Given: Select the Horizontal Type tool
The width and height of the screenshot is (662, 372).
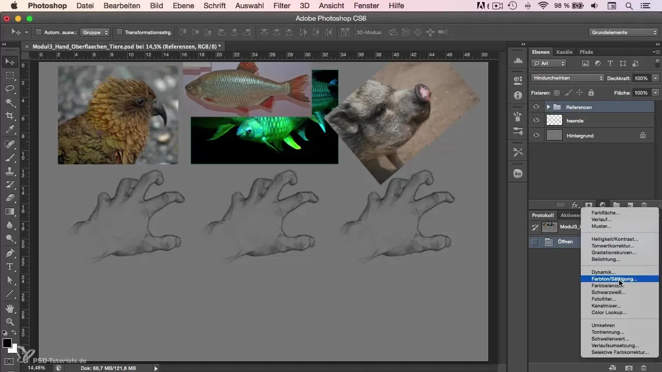Looking at the screenshot, I should 10,267.
